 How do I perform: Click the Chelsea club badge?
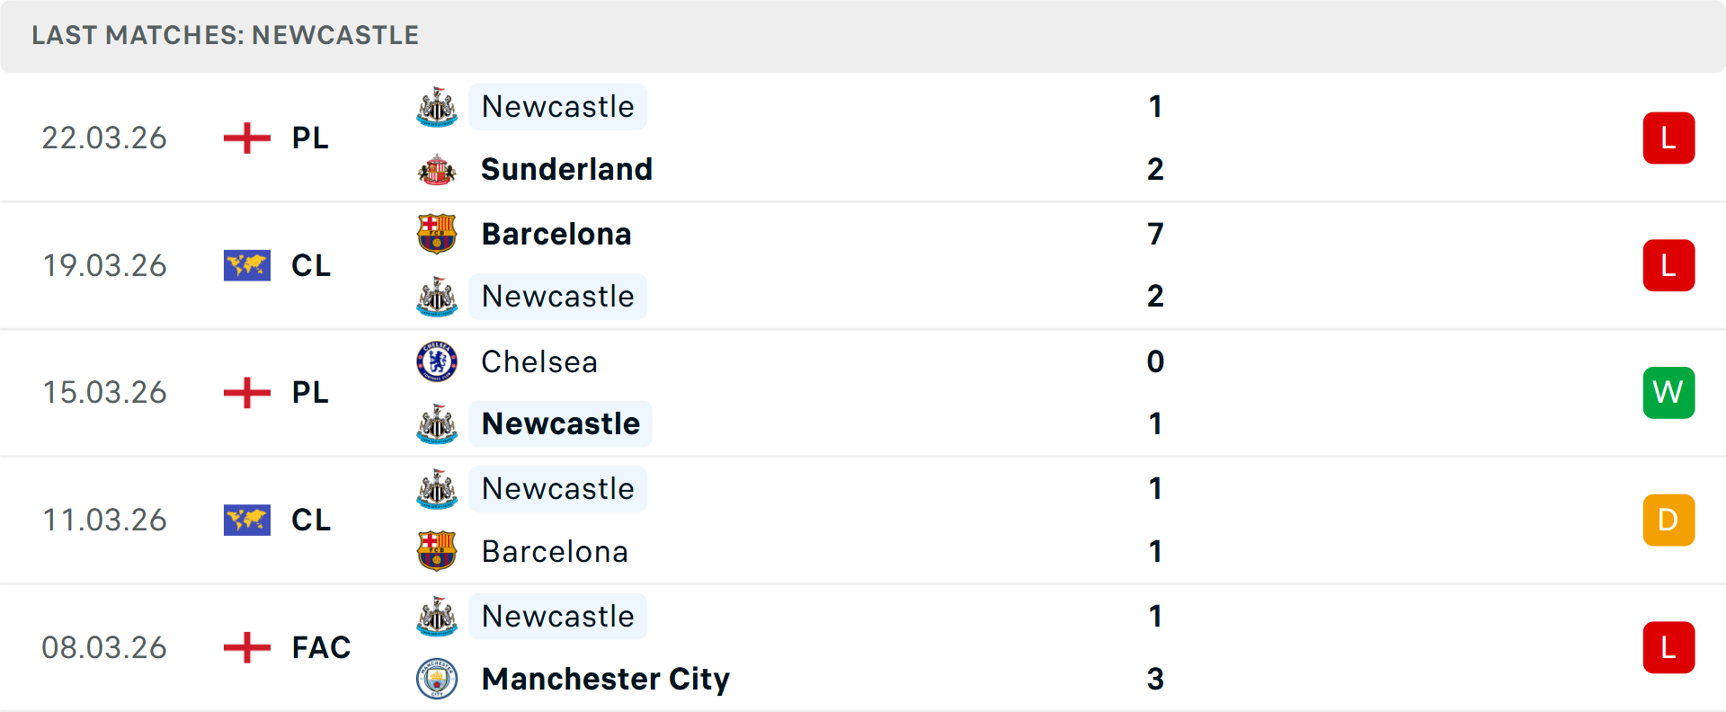(x=437, y=361)
